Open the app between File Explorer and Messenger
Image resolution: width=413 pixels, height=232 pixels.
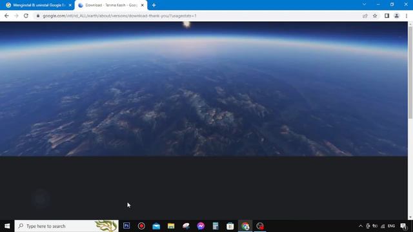(x=186, y=226)
